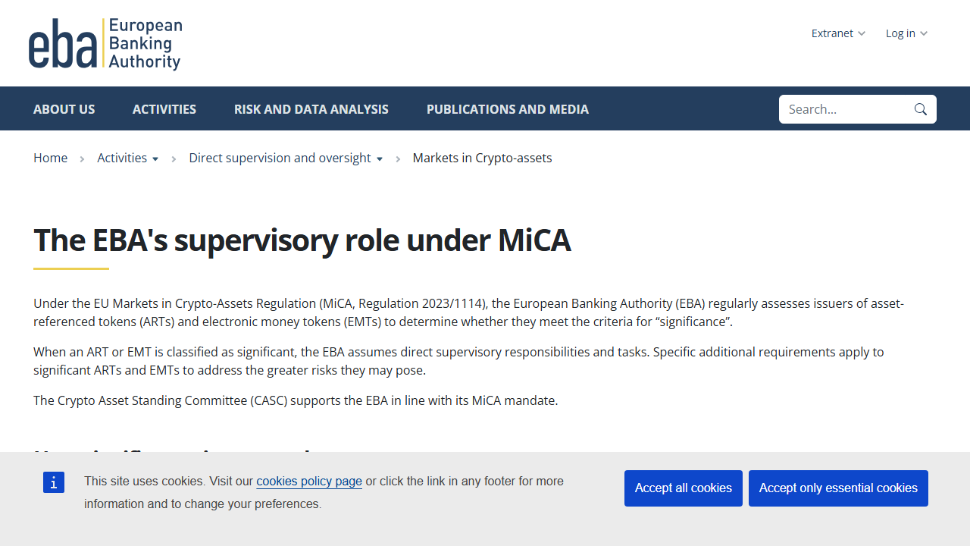Viewport: 970px width, 546px height.
Task: Open Publications and Media menu
Action: click(508, 109)
